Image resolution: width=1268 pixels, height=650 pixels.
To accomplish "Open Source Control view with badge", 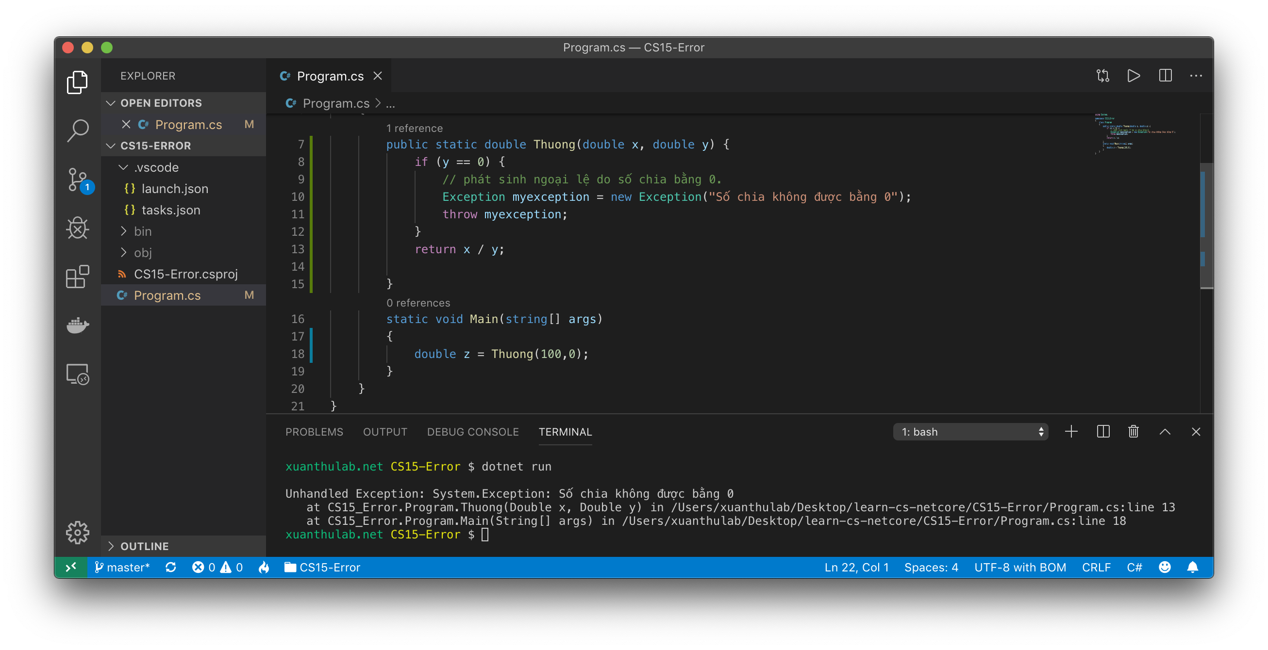I will tap(77, 179).
